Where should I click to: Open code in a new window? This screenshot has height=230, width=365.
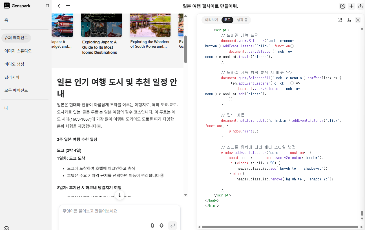click(x=340, y=20)
